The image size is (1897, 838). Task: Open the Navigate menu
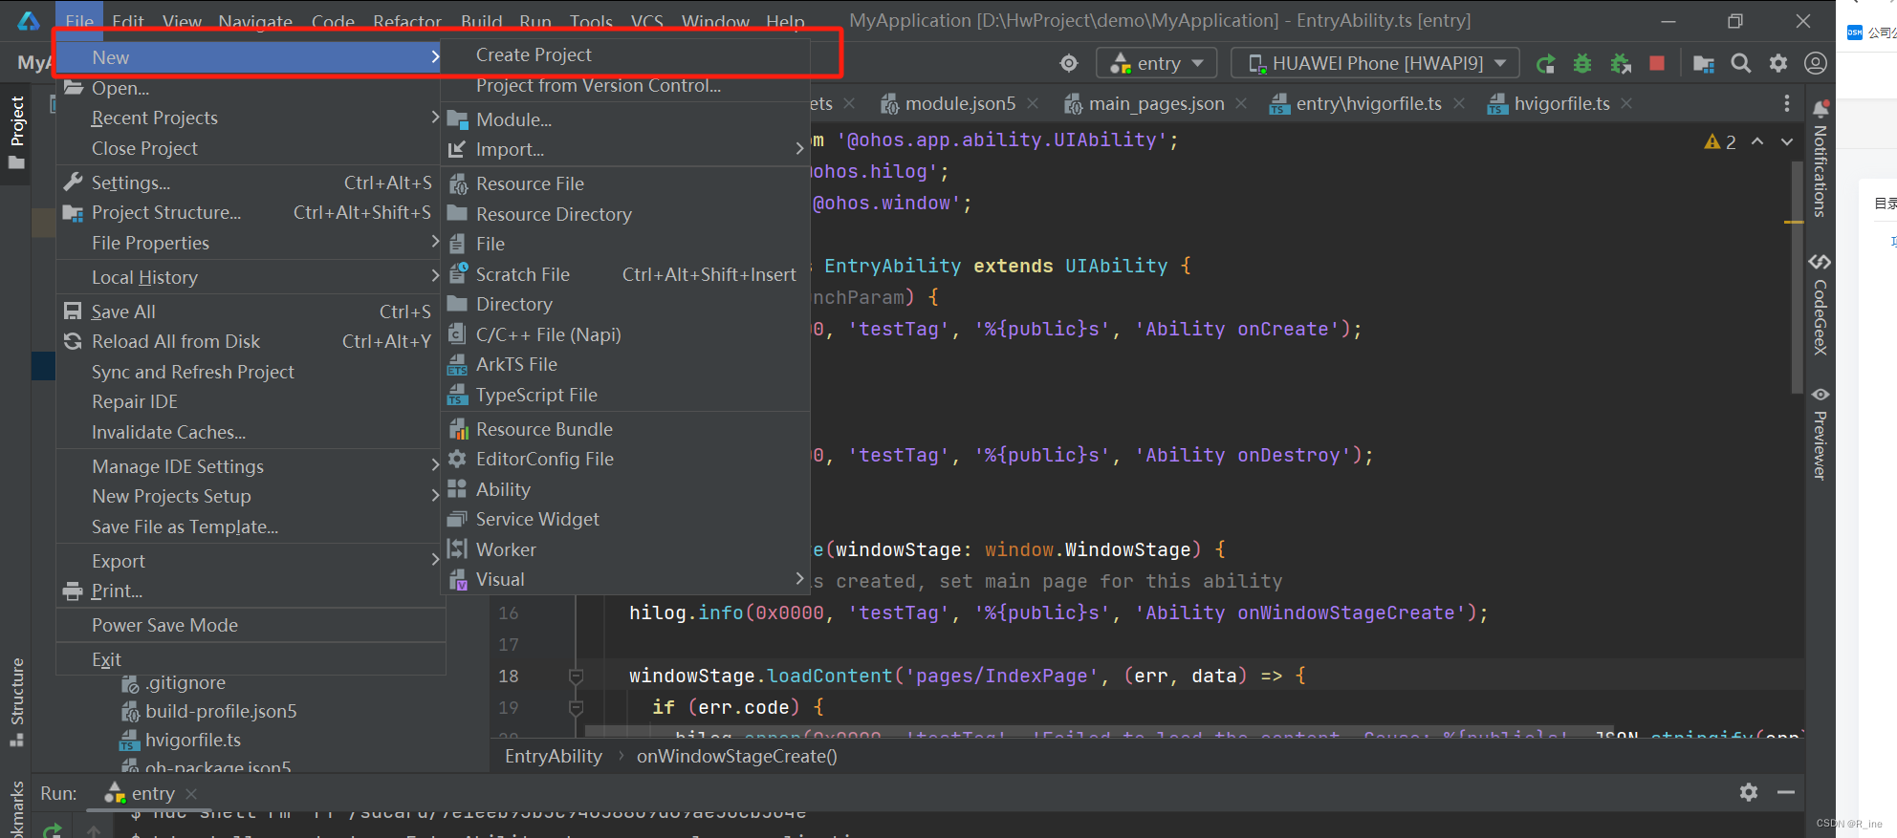[x=255, y=21]
